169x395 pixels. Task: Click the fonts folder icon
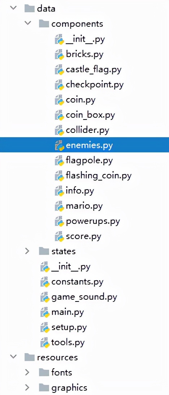(44, 372)
